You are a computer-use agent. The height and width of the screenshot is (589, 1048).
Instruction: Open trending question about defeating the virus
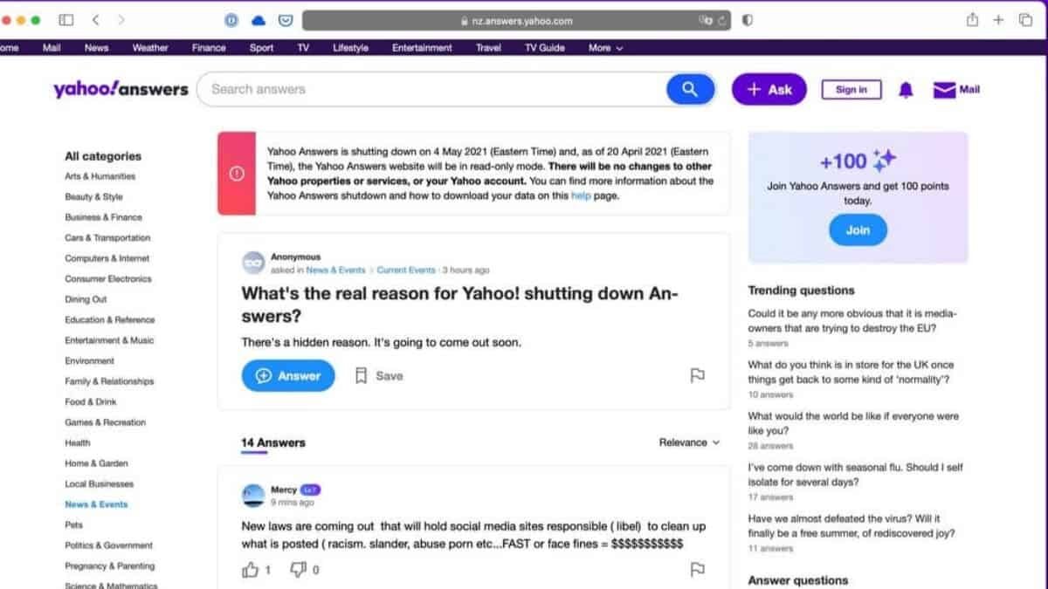click(851, 526)
